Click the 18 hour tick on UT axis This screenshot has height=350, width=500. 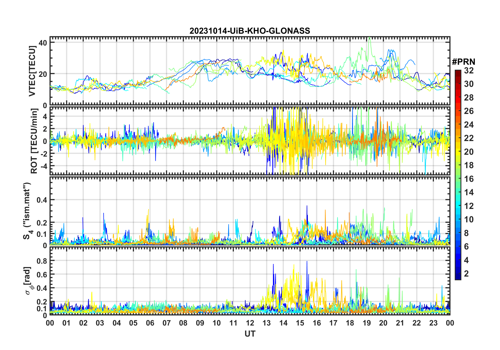[x=350, y=323]
